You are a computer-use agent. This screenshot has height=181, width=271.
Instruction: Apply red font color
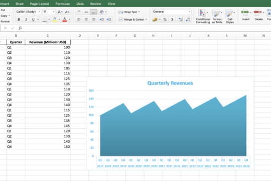pyautogui.click(x=65, y=20)
